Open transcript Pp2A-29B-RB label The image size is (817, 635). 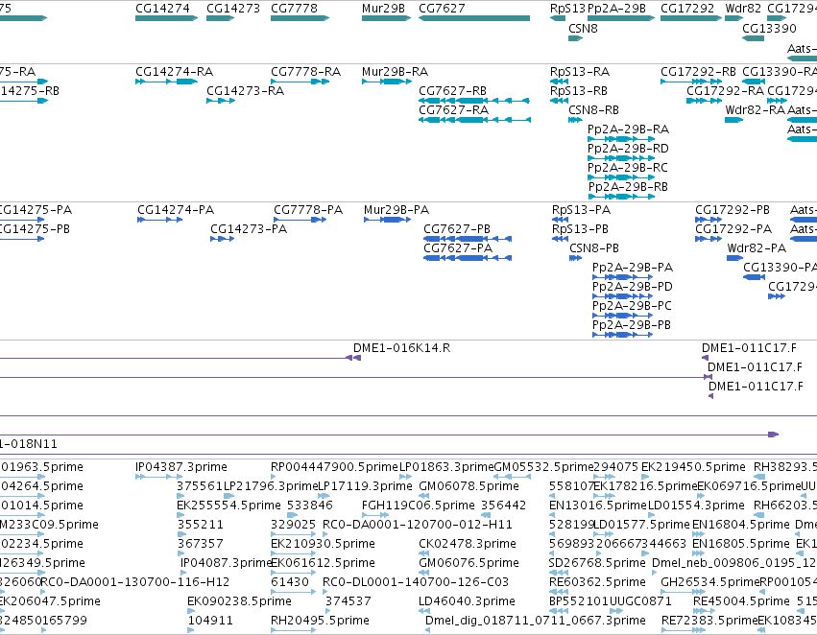(628, 186)
